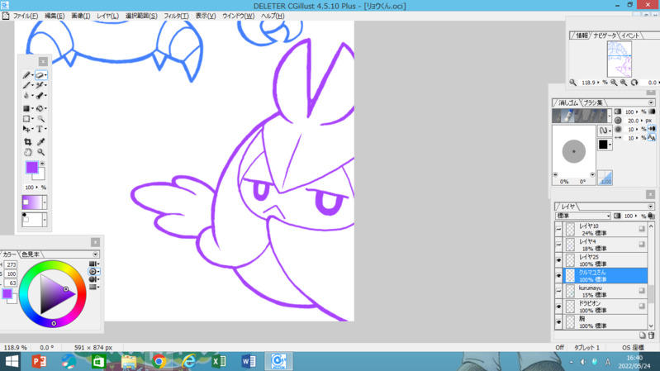This screenshot has height=371, width=660.
Task: Select the color wheel mode icon
Action: pyautogui.click(x=93, y=272)
